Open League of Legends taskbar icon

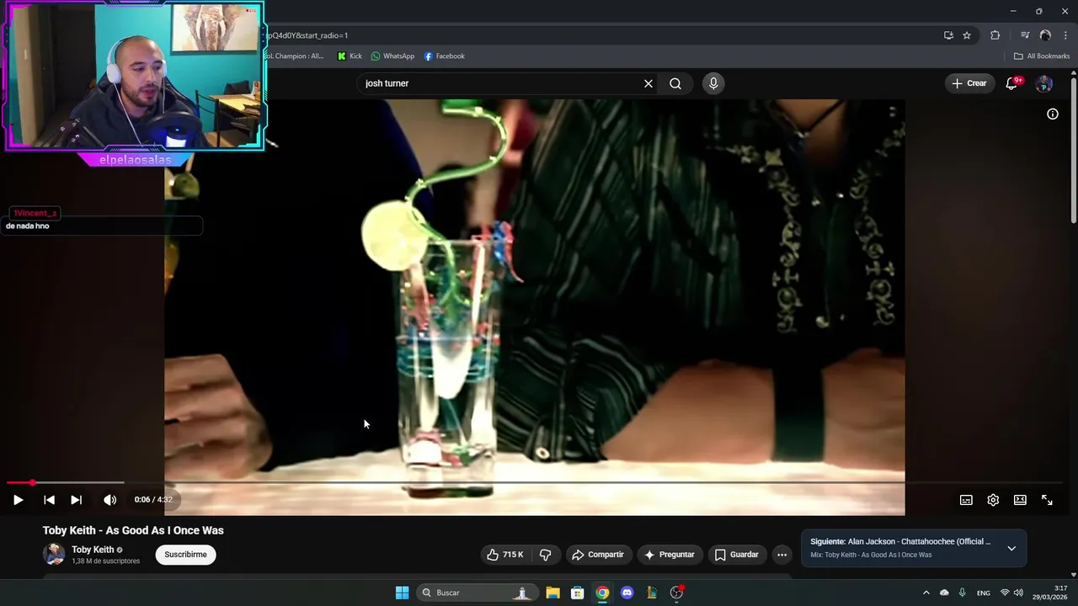(651, 593)
